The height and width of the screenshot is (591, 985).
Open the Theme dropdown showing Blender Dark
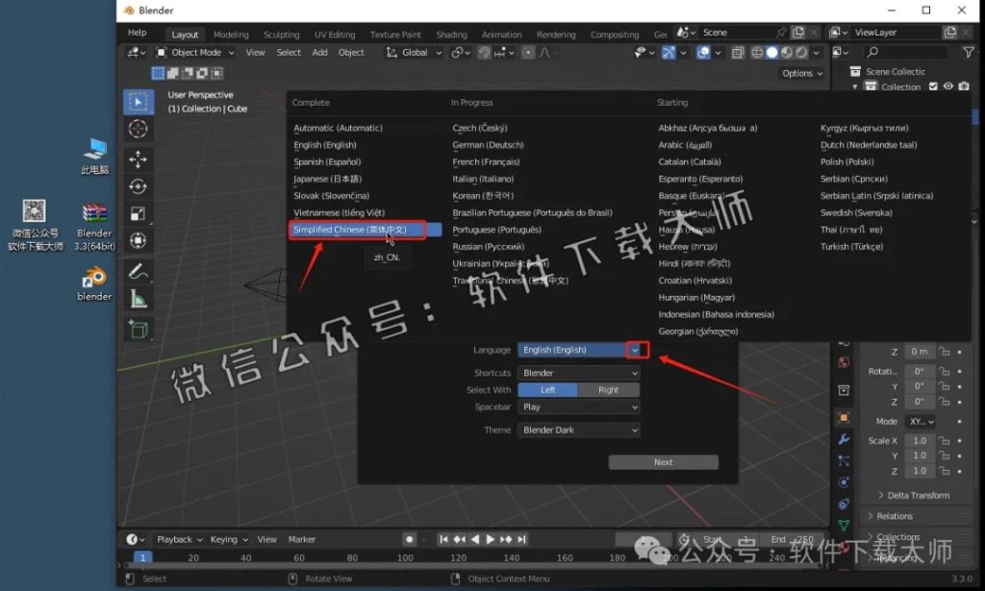point(577,430)
